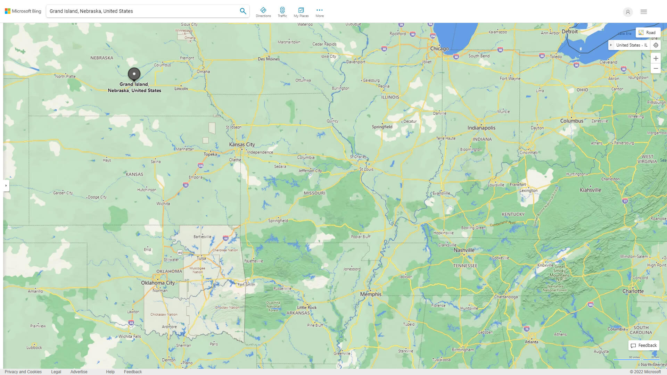Screen dimensions: 667x375
Task: Open the Directions tool
Action: (263, 11)
